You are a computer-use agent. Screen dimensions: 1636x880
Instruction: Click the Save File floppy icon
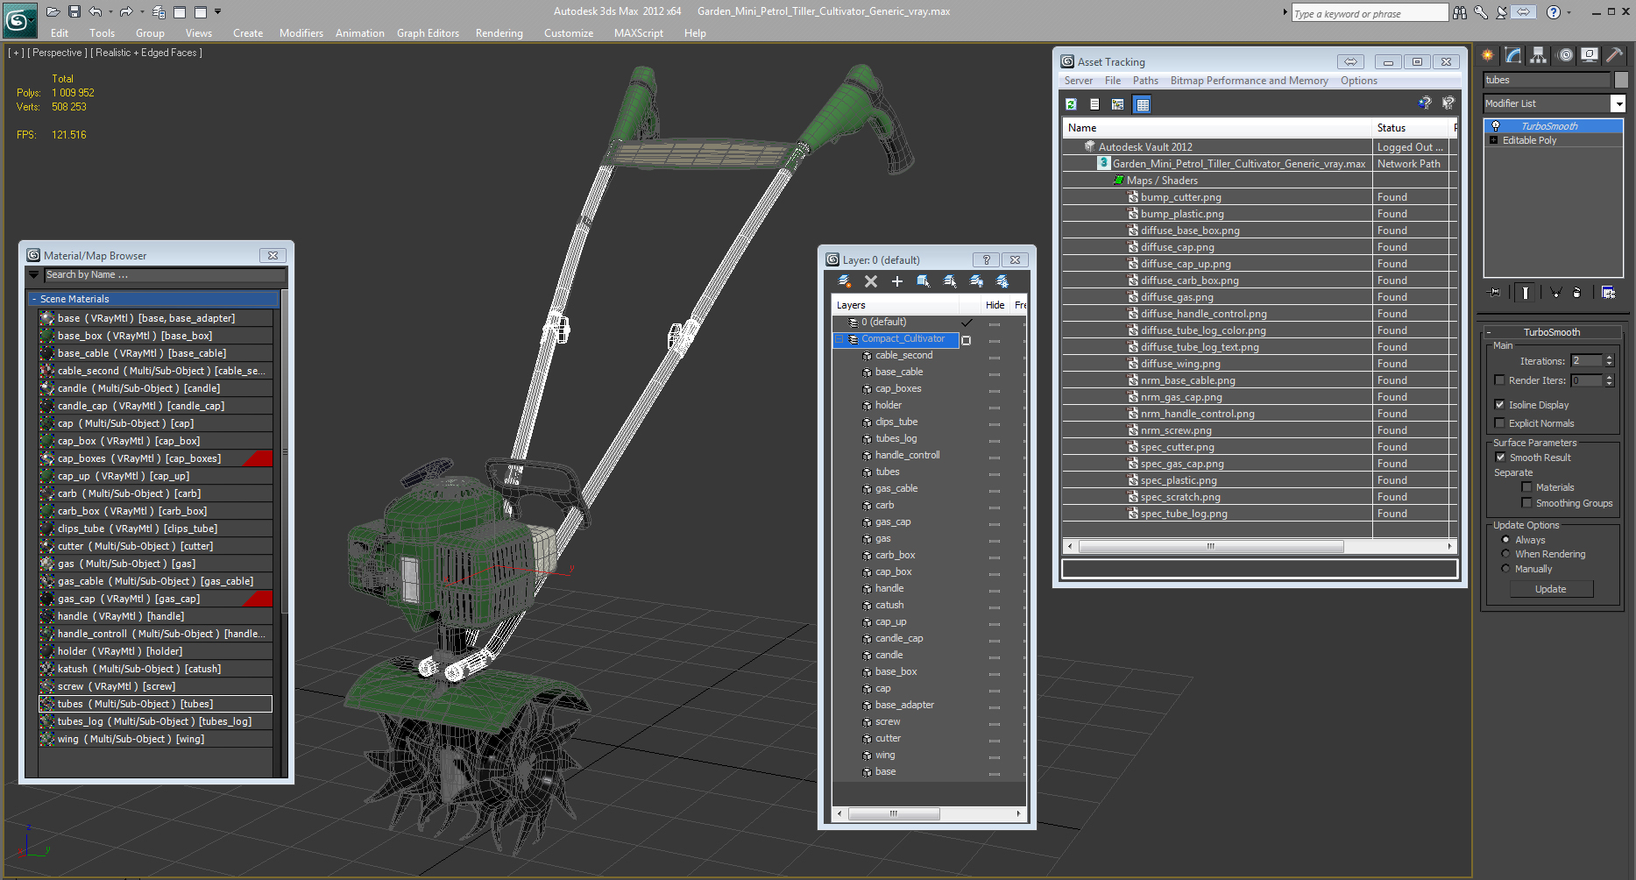[74, 11]
